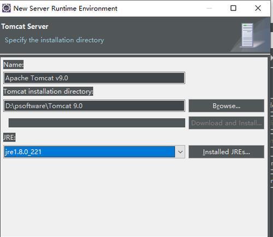This screenshot has height=237, width=273.
Task: Click 'Specify the installation directory' text
Action: (x=55, y=40)
